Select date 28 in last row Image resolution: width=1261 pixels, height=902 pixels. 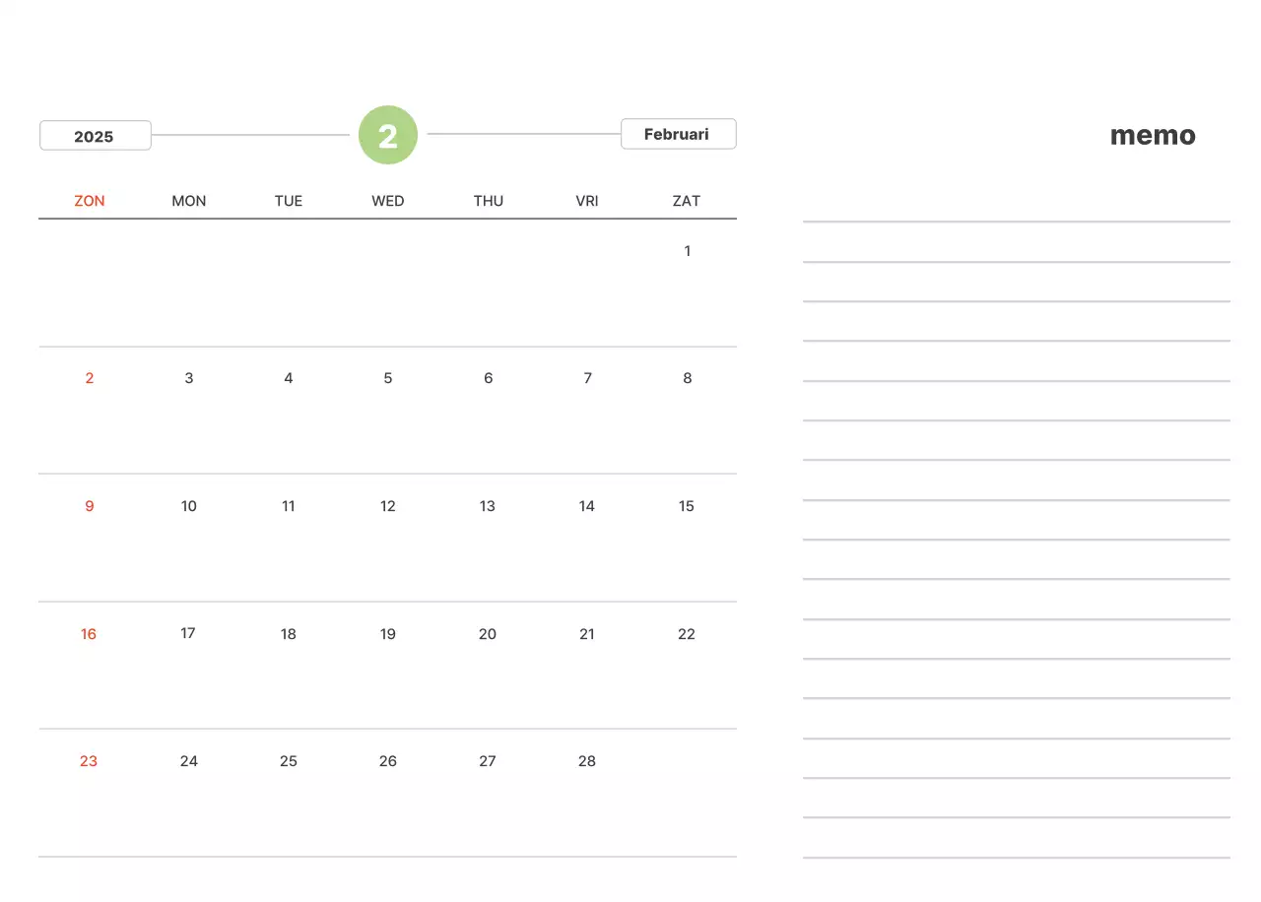click(x=587, y=761)
